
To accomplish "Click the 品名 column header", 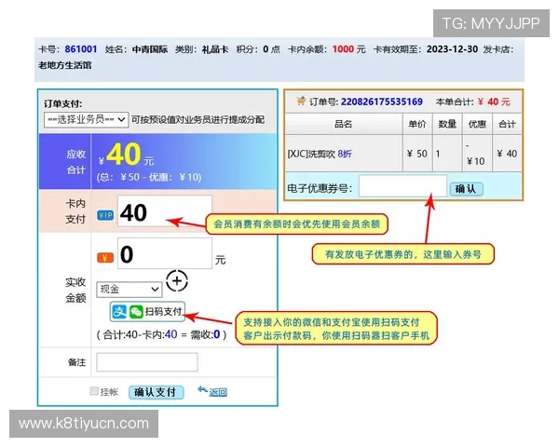I will (343, 124).
